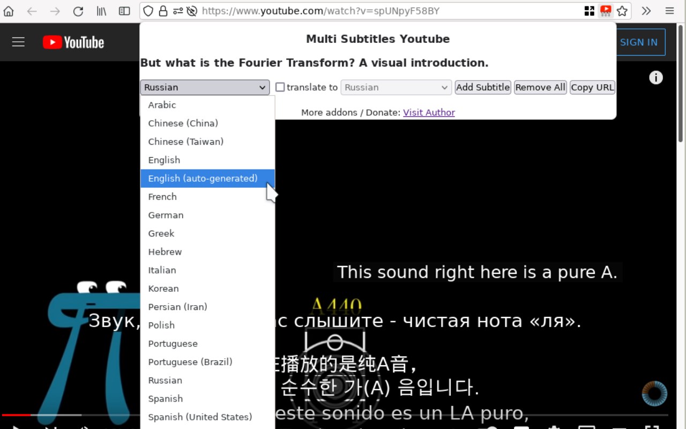Image resolution: width=686 pixels, height=429 pixels.
Task: Select Spanish from the list
Action: coord(208,398)
